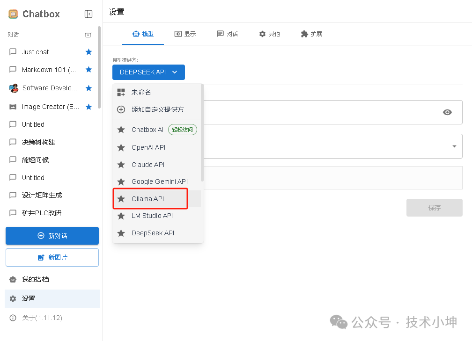The height and width of the screenshot is (341, 472).
Task: Start a new chat with 新对话
Action: coord(52,236)
